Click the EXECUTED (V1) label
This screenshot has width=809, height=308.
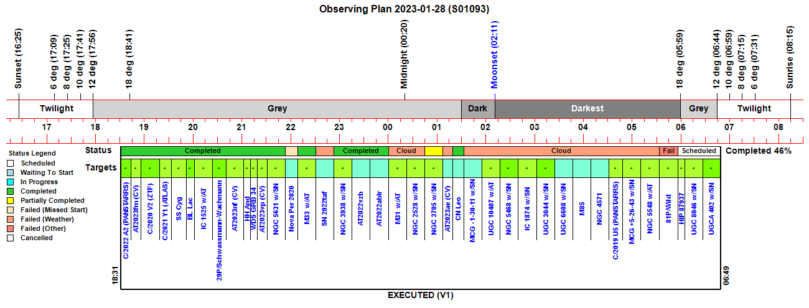click(420, 295)
